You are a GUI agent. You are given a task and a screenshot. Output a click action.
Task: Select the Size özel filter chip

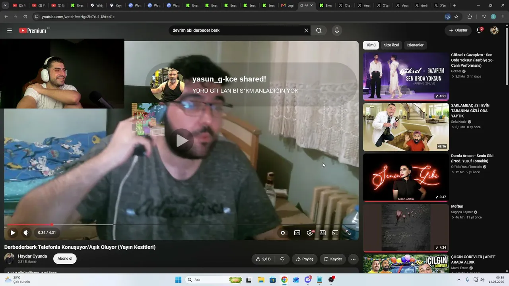[391, 45]
